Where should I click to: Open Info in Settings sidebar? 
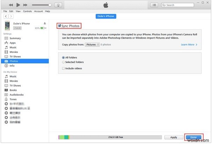coord(25,66)
